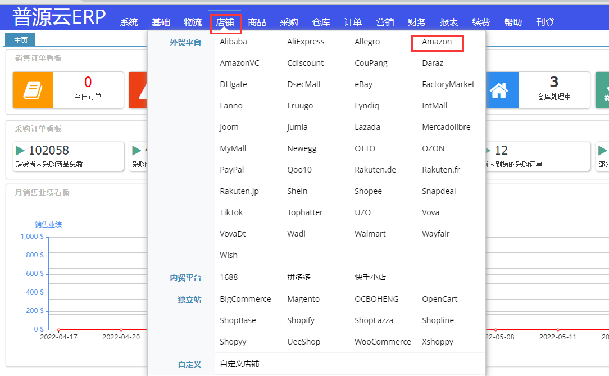The height and width of the screenshot is (376, 609).
Task: Choose TikTok in the store menu
Action: [231, 213]
